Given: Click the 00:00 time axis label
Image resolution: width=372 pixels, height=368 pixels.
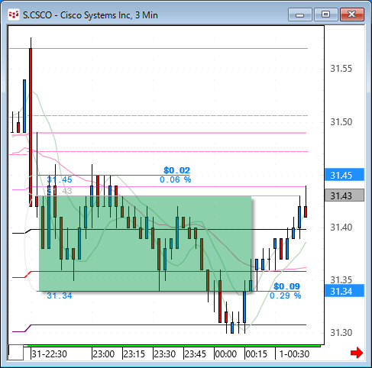Looking at the screenshot, I should 226,354.
